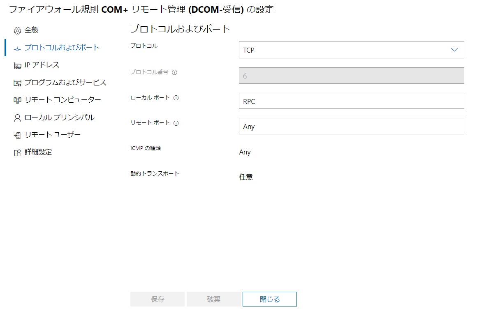Click the ICMP の種類 value Any
Screen dimensions: 477x311
pyautogui.click(x=245, y=152)
